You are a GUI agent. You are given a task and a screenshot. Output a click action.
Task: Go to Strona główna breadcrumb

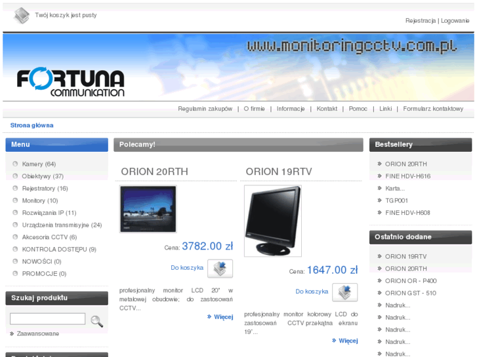coord(32,125)
